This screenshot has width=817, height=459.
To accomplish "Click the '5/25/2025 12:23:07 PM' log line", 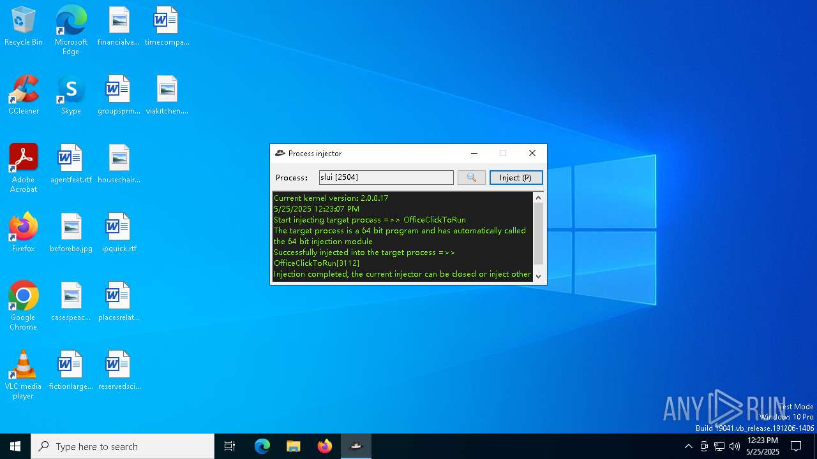I will click(317, 209).
